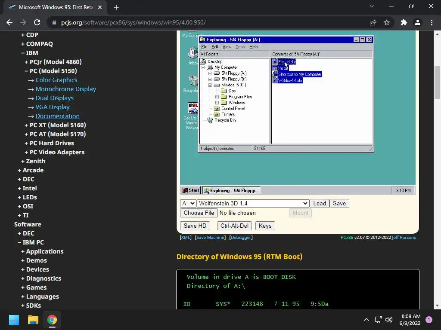Click the Chrome taskbar icon
The width and height of the screenshot is (441, 330).
52,320
